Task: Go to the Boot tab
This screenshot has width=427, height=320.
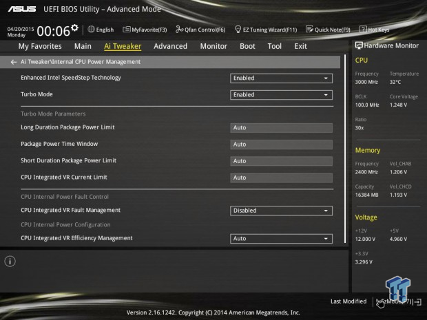Action: (247, 46)
